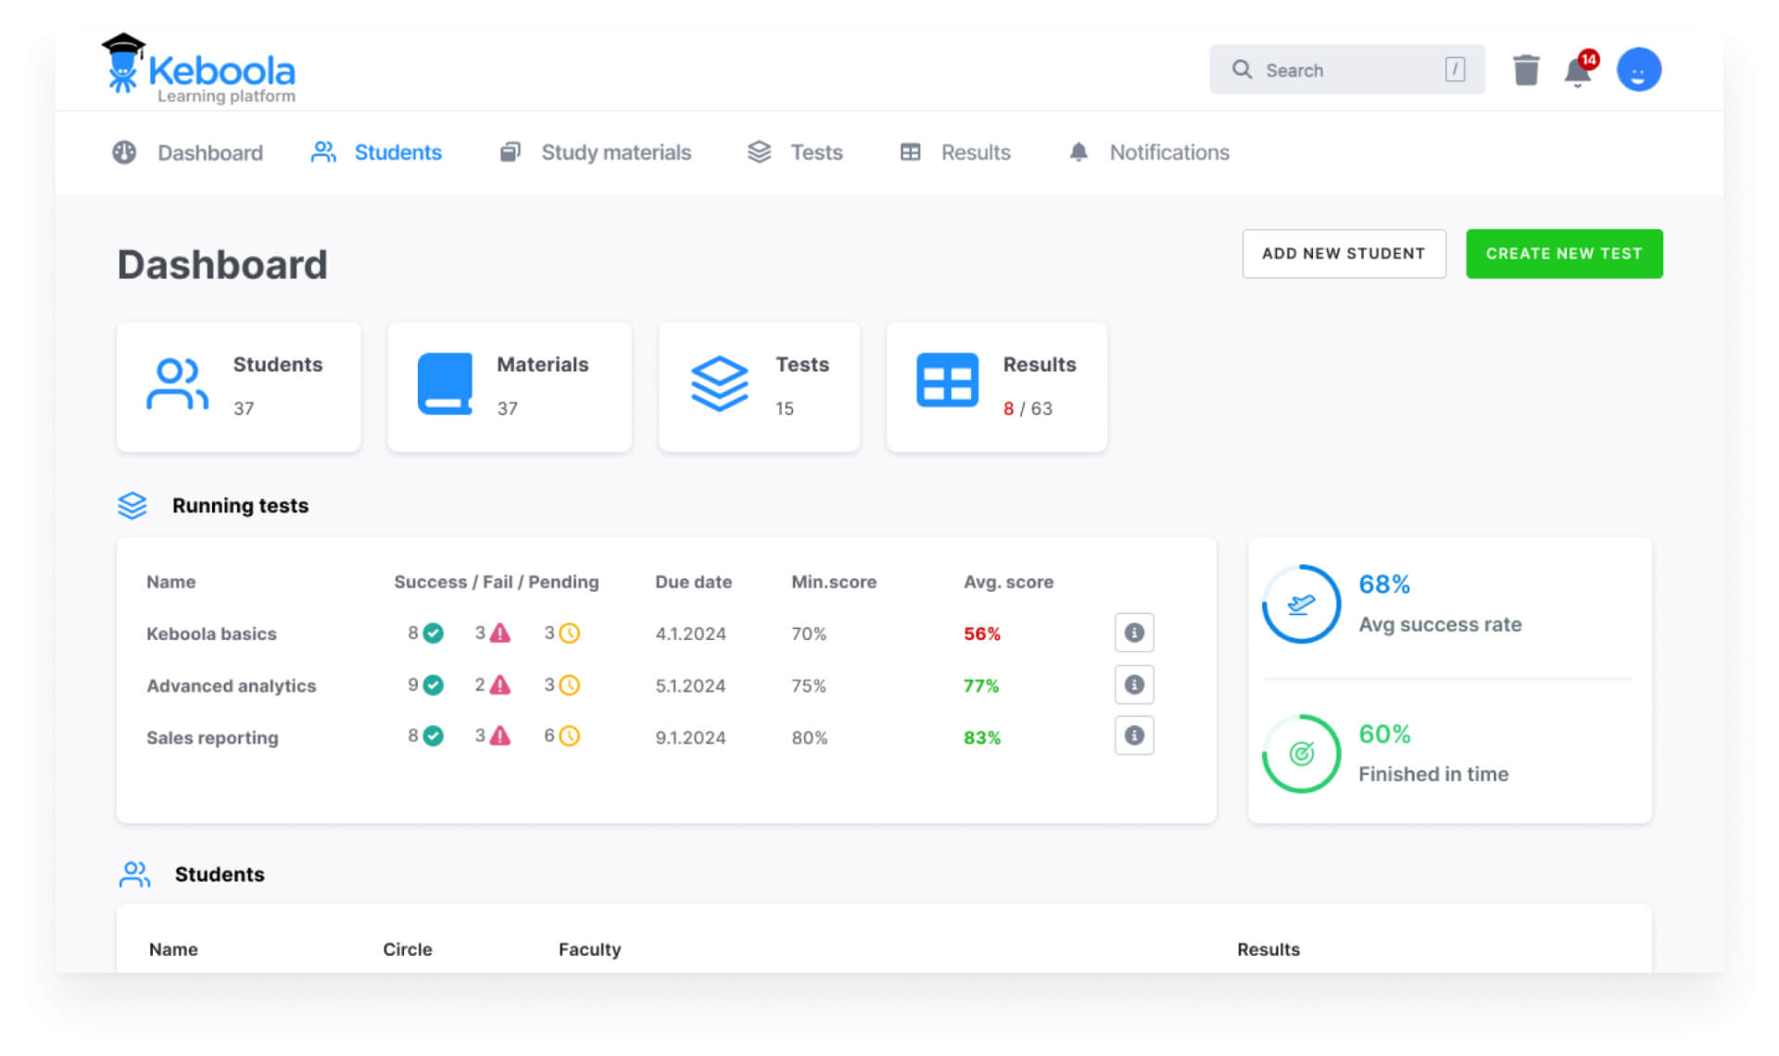The width and height of the screenshot is (1779, 1056).
Task: Open the Tests tab
Action: [x=795, y=152]
